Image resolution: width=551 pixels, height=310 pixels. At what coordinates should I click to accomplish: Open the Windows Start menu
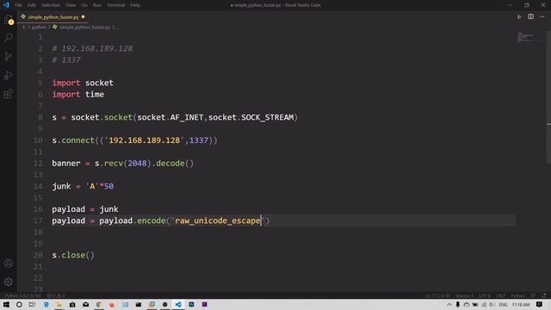6,304
